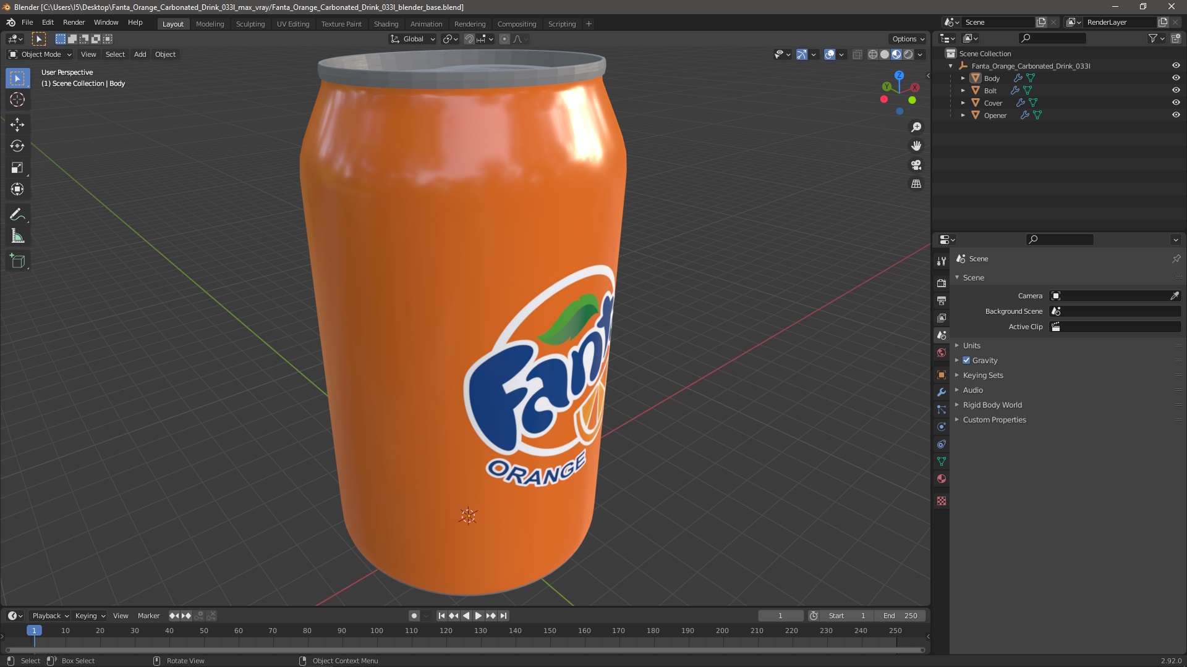Open the Modifier properties wrench tab
This screenshot has height=667, width=1187.
pos(942,392)
